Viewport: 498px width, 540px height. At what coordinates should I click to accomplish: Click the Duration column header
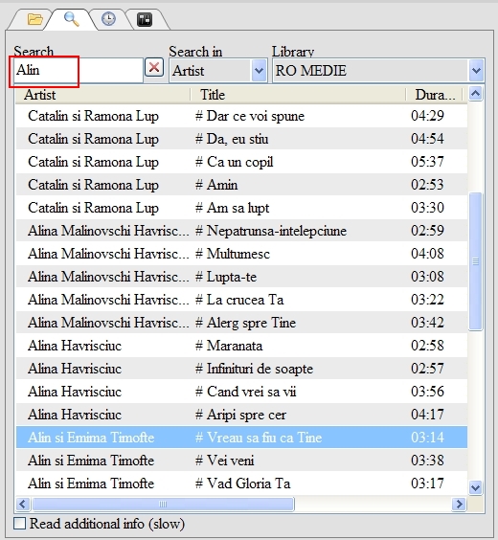pyautogui.click(x=435, y=95)
